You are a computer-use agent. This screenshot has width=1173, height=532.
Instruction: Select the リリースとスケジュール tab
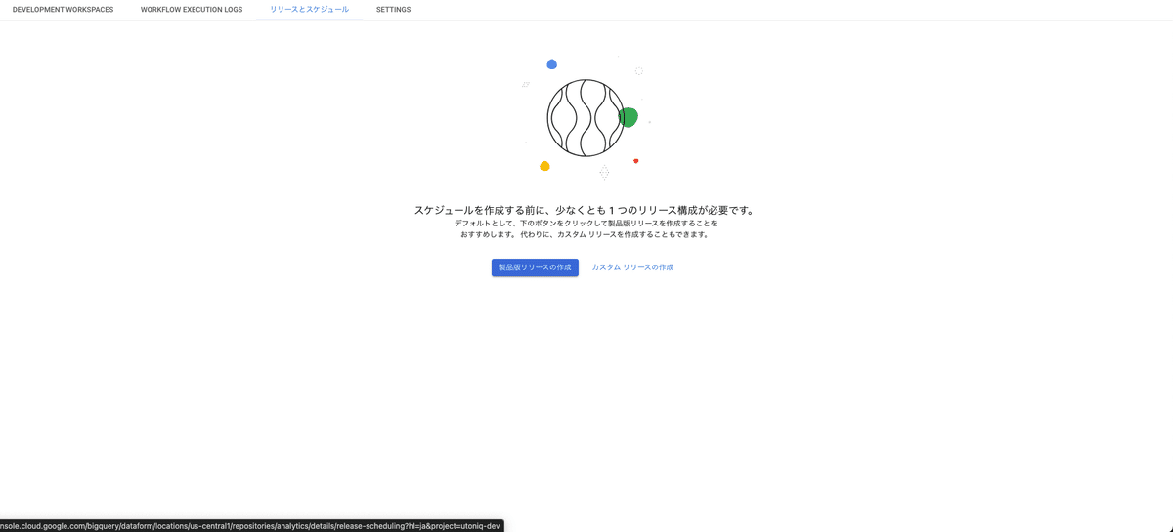point(309,10)
